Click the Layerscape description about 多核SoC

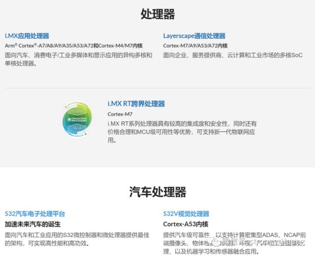tap(233, 55)
